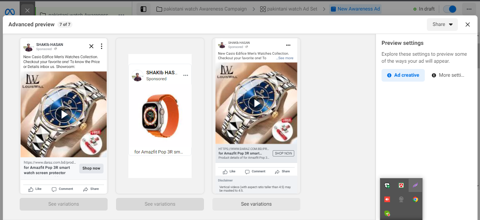Click the 7 of 7 preview counter
Viewport: 480px width, 220px height.
point(65,25)
